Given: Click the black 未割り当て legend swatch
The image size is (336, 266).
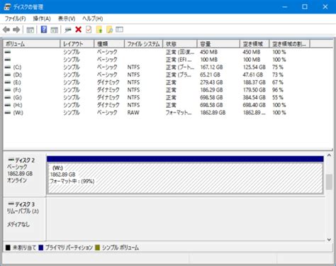Looking at the screenshot, I should [x=8, y=248].
